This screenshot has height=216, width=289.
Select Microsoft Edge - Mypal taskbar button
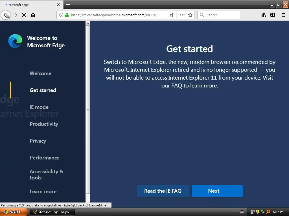(52, 212)
